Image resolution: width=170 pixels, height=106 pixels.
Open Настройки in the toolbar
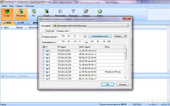click(60, 13)
